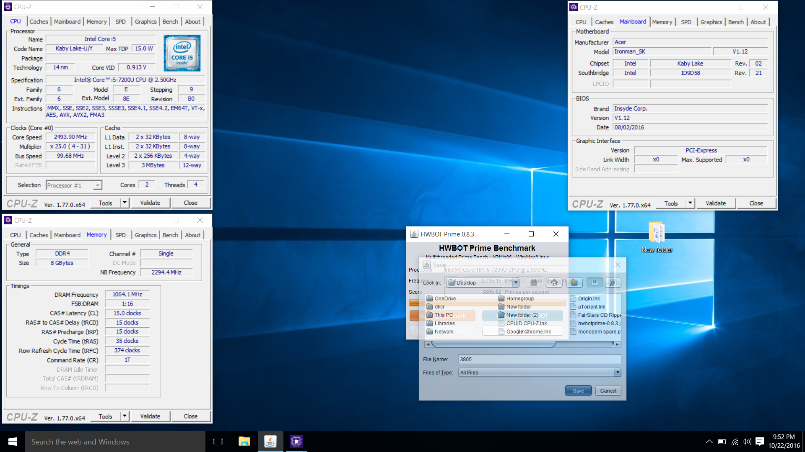Image resolution: width=805 pixels, height=452 pixels.
Task: Select Google Chrome.lnk file
Action: [x=525, y=331]
